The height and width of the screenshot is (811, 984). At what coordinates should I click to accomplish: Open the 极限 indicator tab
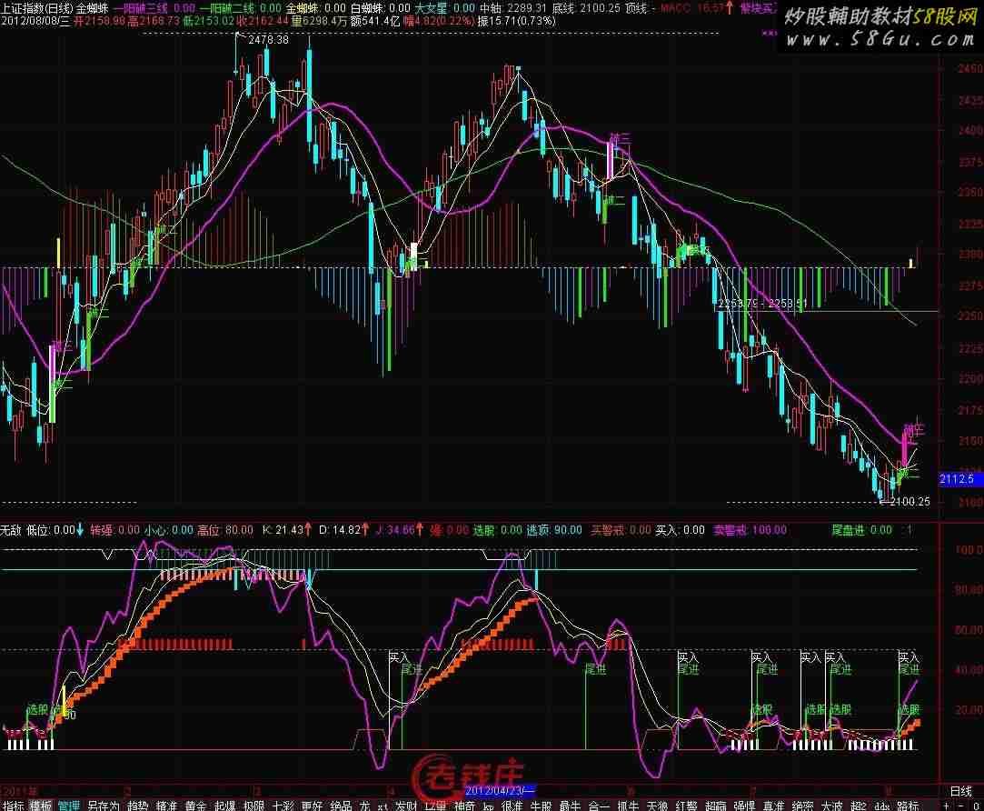(254, 806)
